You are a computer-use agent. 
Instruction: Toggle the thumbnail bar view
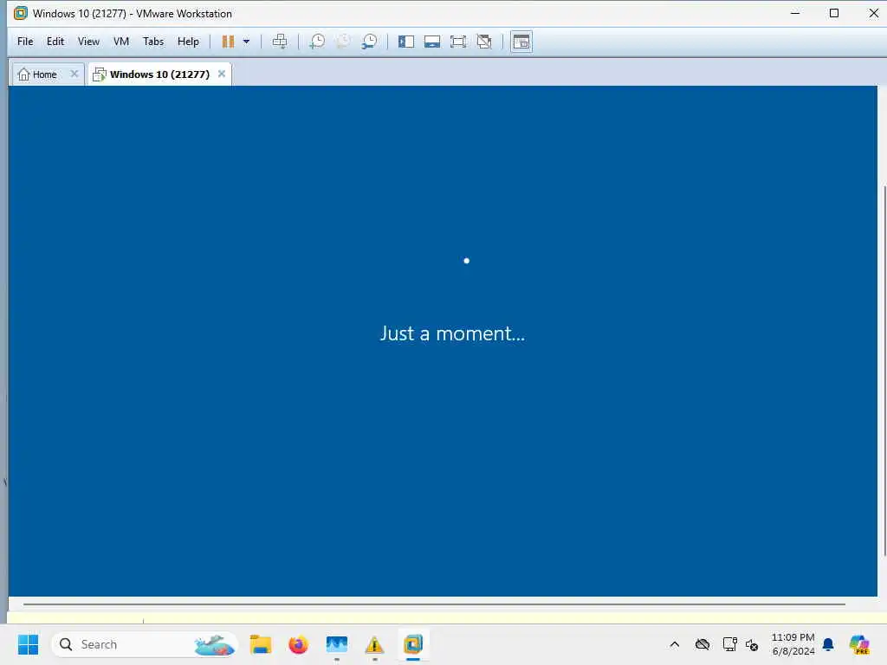431,42
